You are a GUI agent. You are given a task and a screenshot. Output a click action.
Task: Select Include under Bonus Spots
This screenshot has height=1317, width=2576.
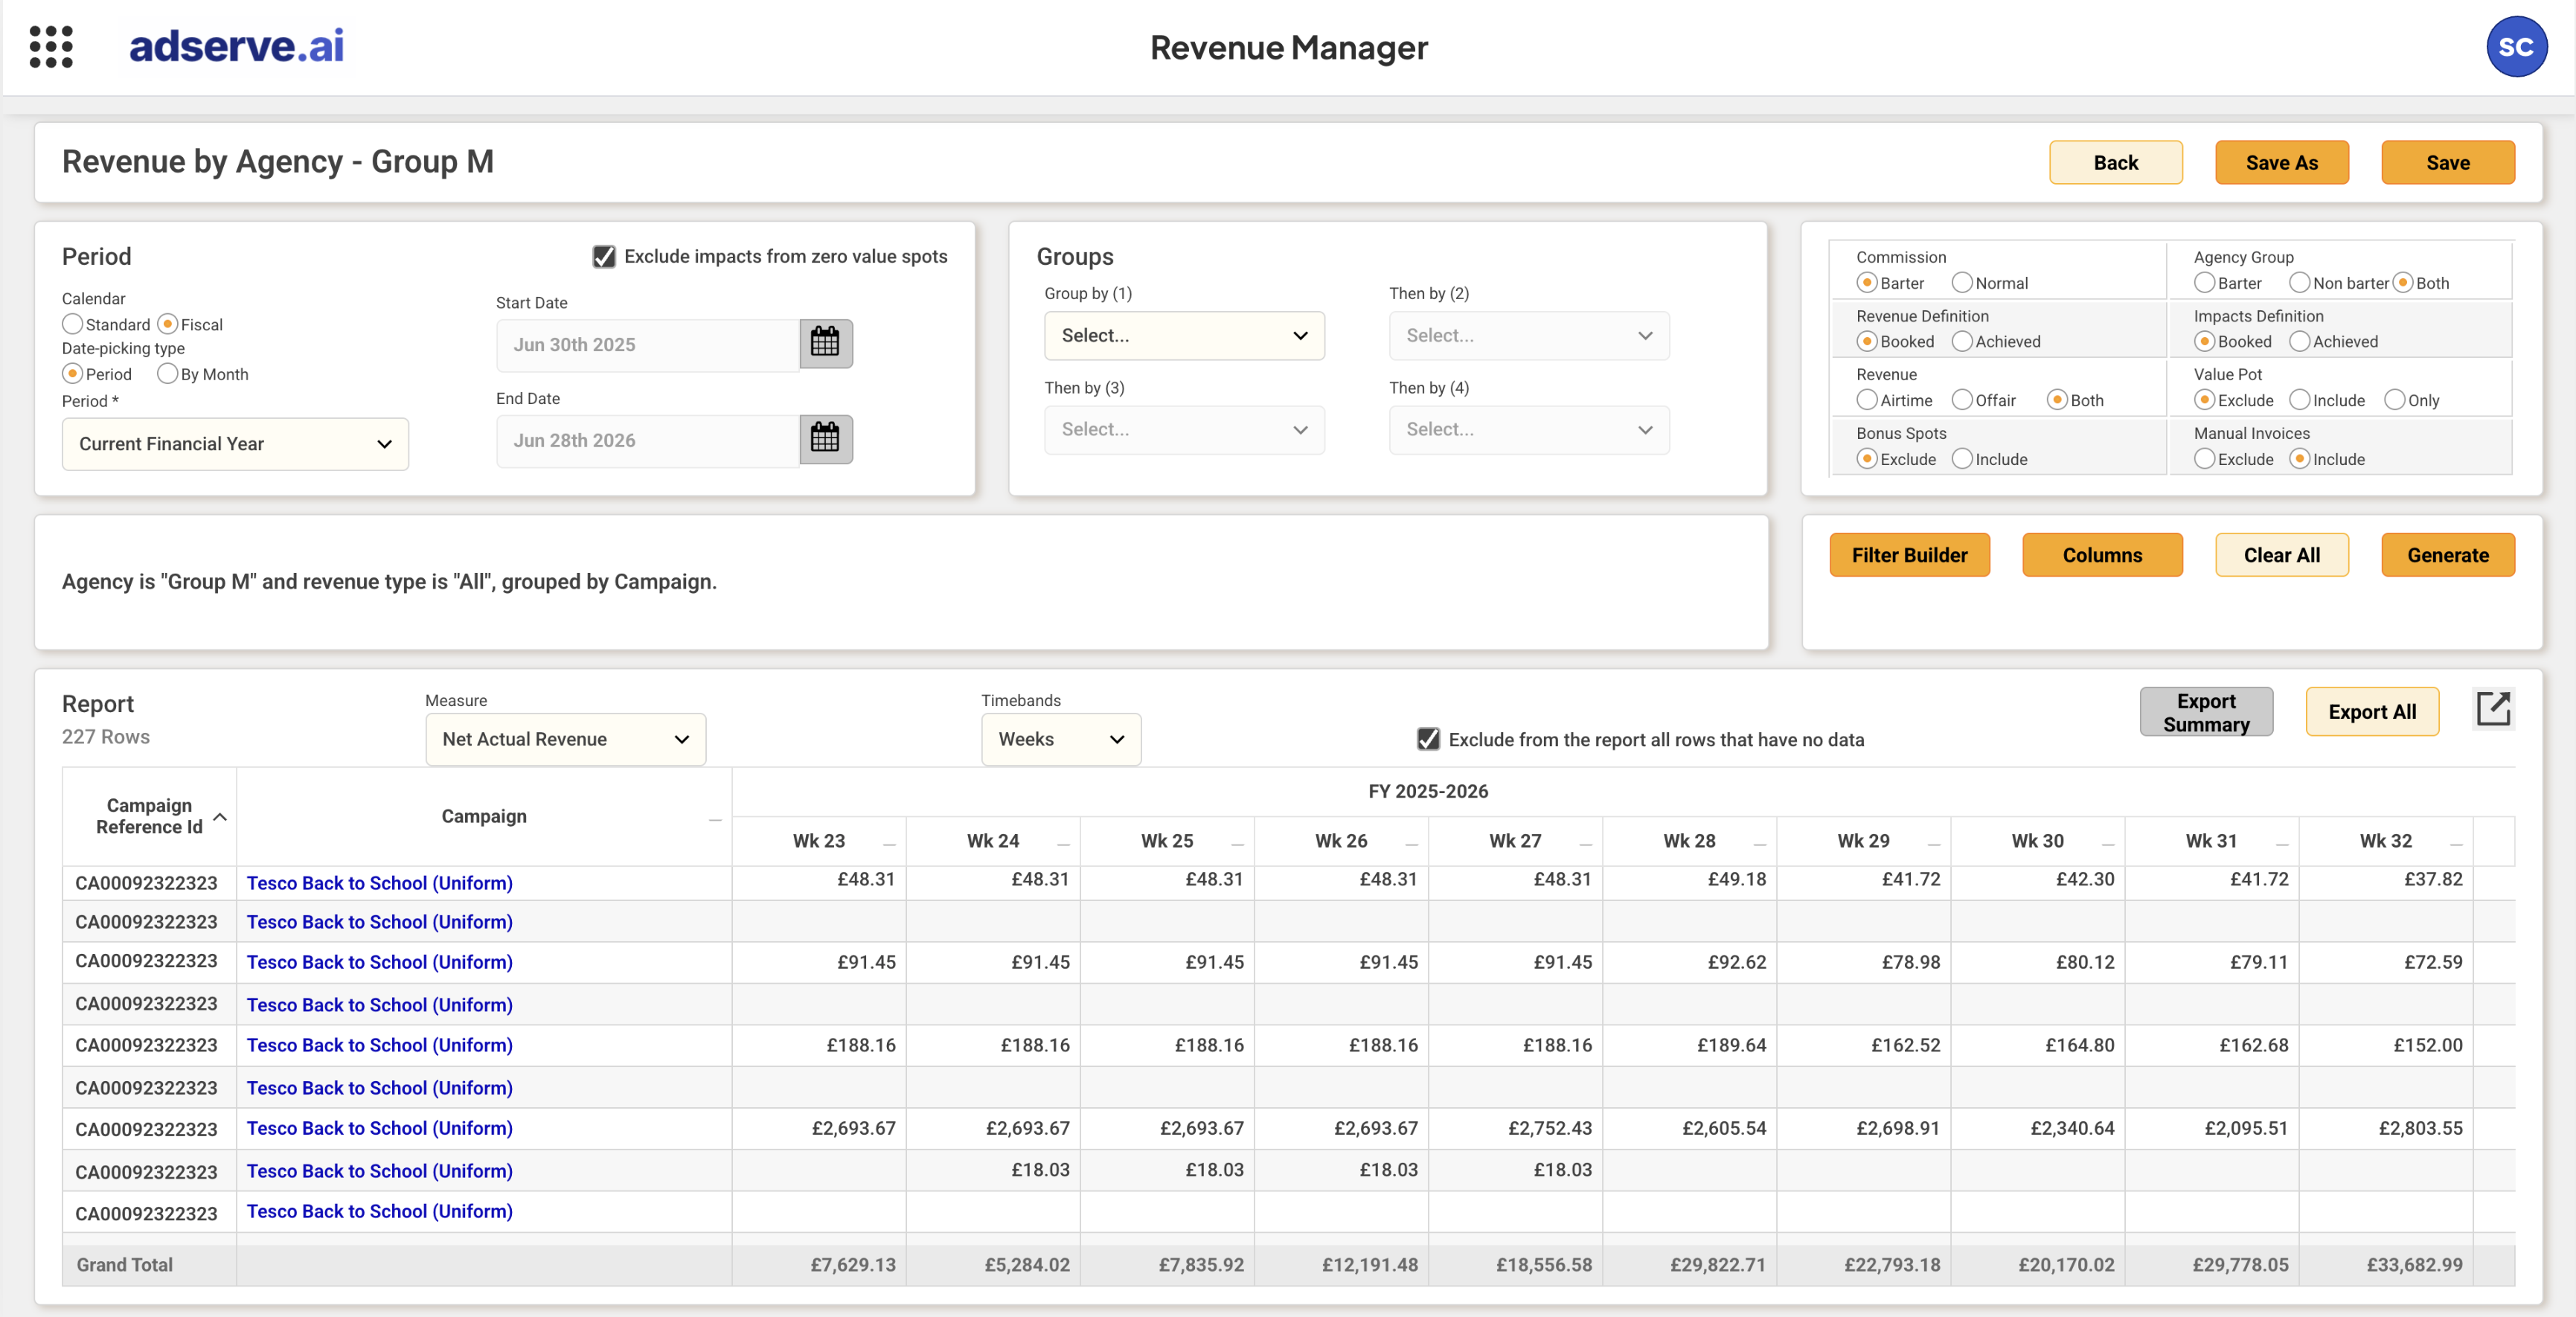click(x=1962, y=458)
